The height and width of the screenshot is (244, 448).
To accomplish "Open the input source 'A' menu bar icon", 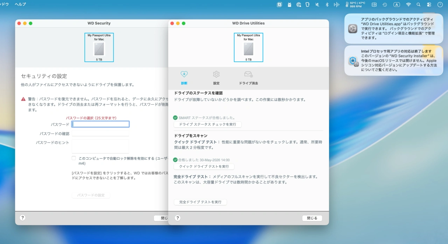I will 397,5.
